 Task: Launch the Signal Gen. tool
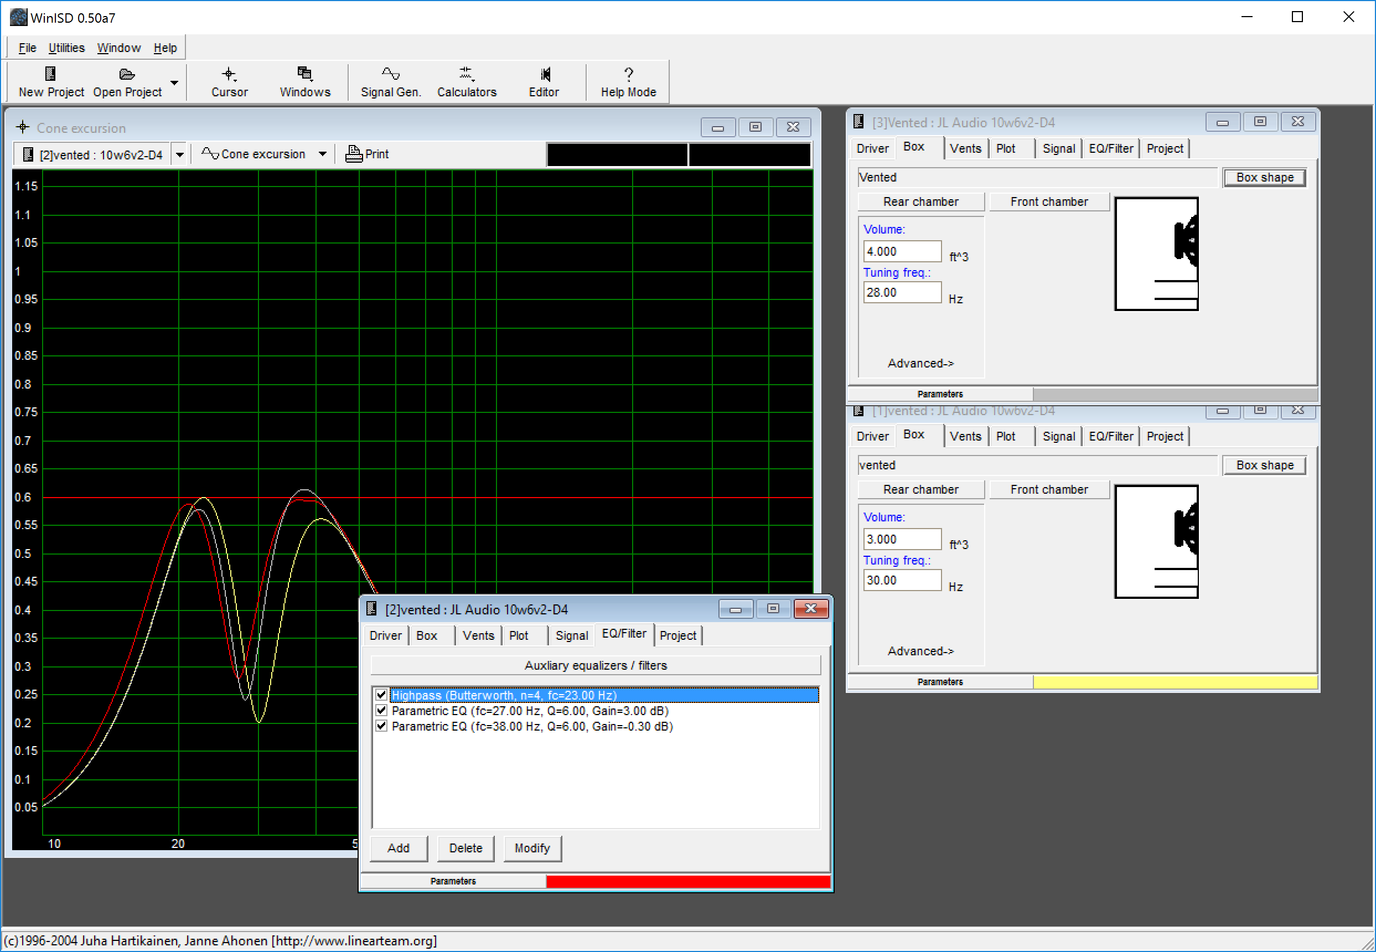[x=391, y=82]
